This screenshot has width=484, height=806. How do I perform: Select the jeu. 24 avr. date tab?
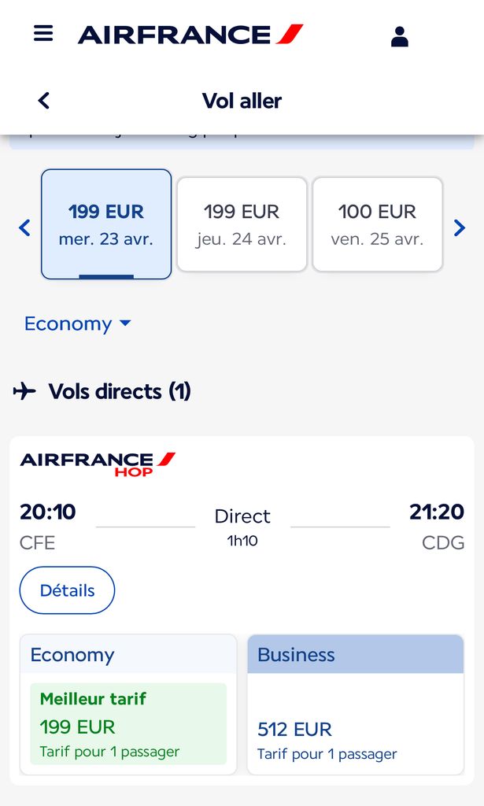coord(242,224)
